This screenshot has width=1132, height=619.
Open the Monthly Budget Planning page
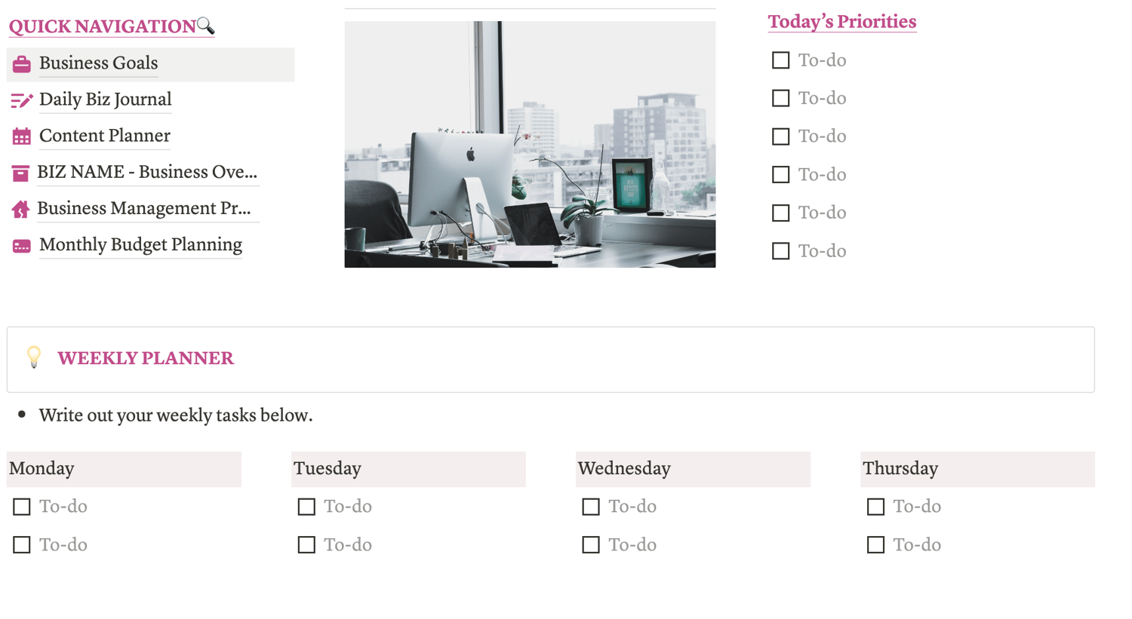tap(140, 245)
